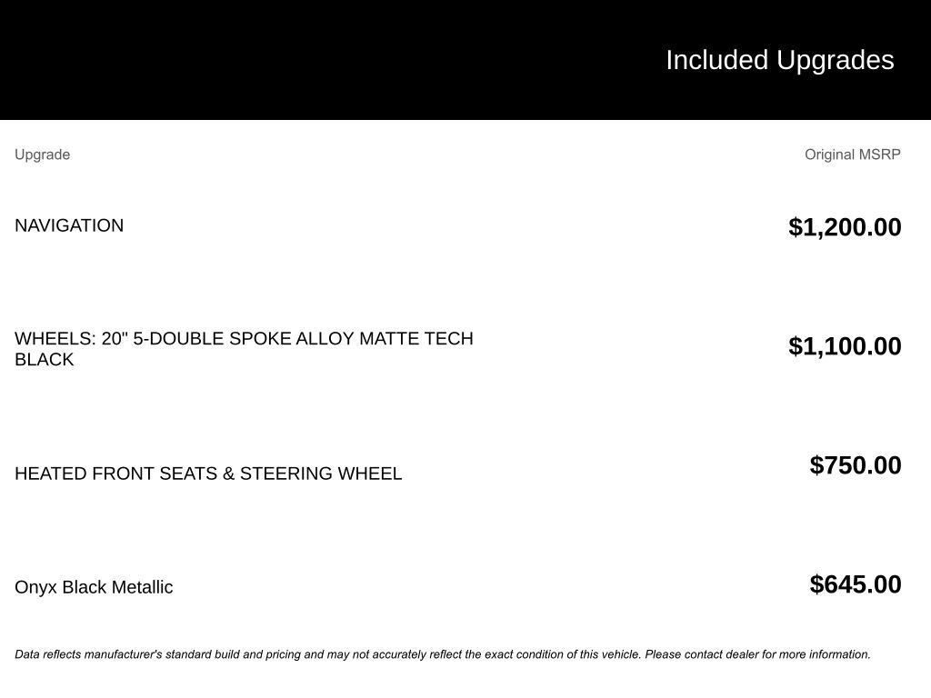The image size is (931, 698).
Task: Click the black header banner area
Action: (465, 60)
